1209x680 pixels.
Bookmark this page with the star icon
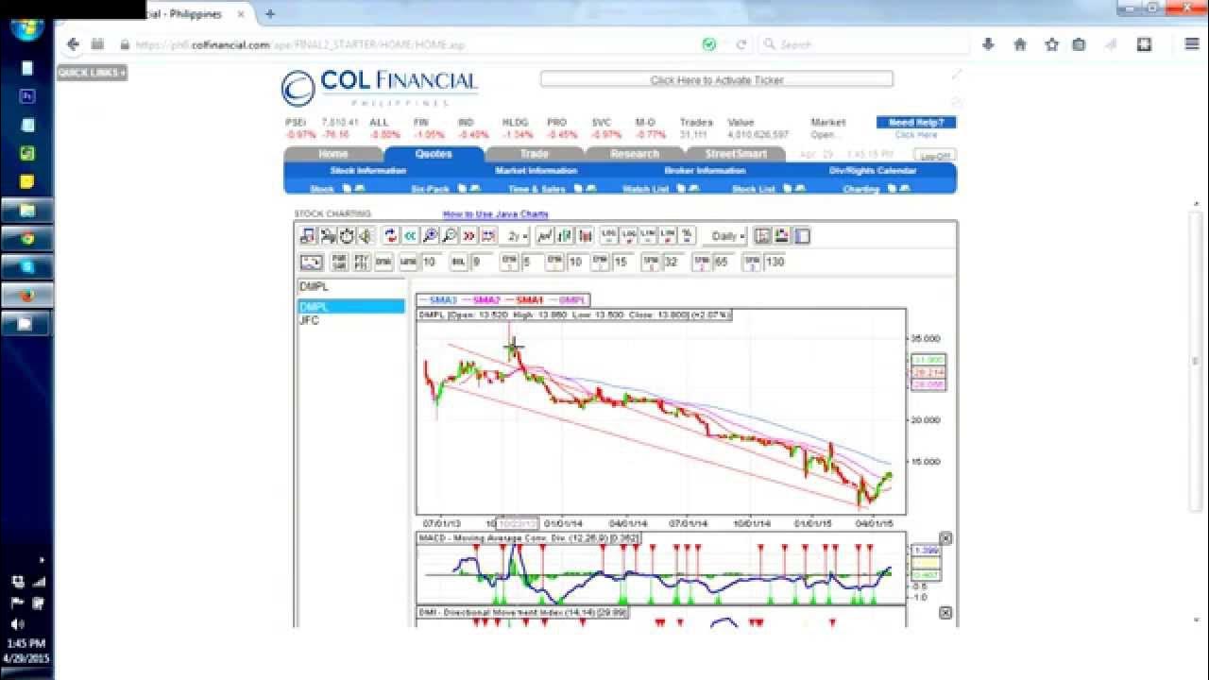coord(1051,44)
